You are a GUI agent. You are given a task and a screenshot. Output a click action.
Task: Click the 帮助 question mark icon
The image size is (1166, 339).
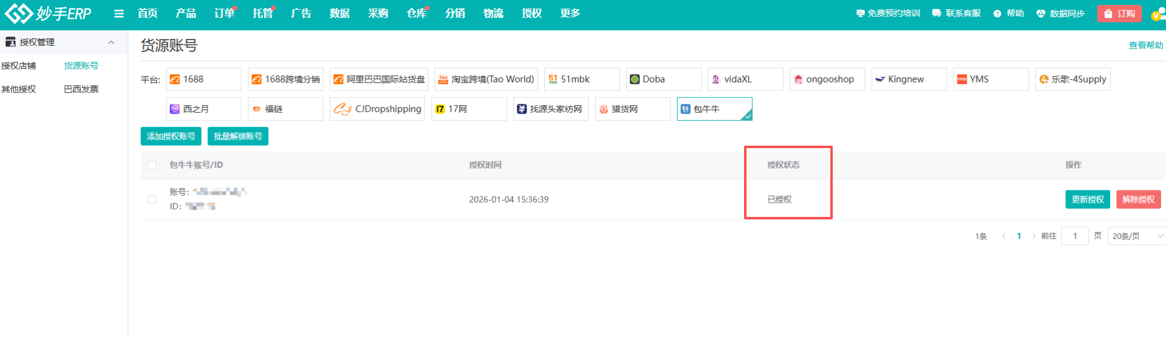[x=997, y=14]
